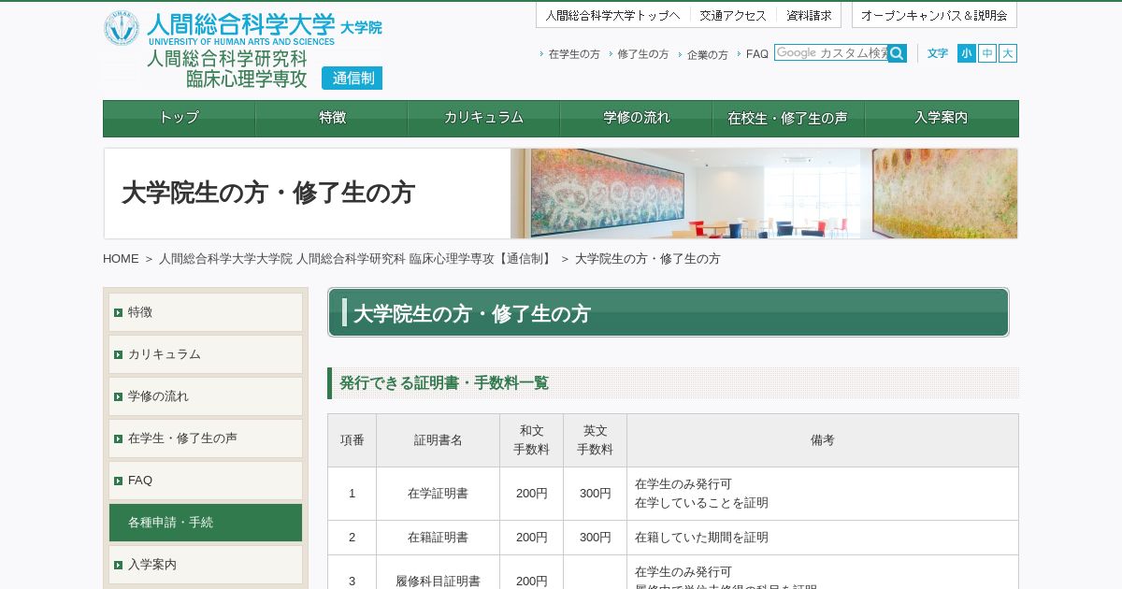
Task: Set font size to large (大)
Action: [1008, 53]
